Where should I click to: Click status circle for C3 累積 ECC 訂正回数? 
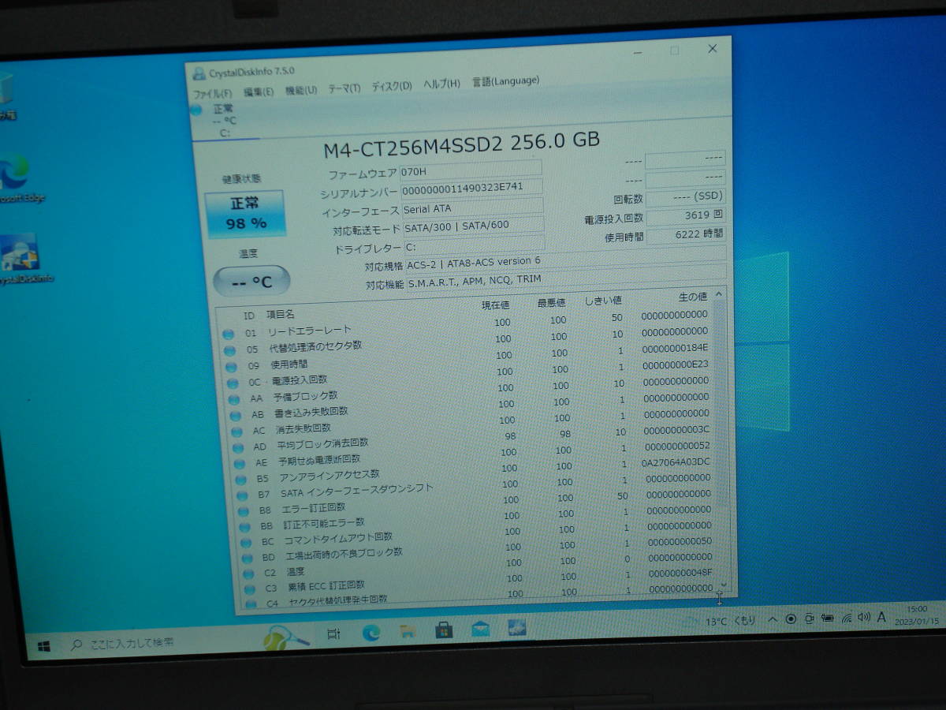click(x=251, y=589)
